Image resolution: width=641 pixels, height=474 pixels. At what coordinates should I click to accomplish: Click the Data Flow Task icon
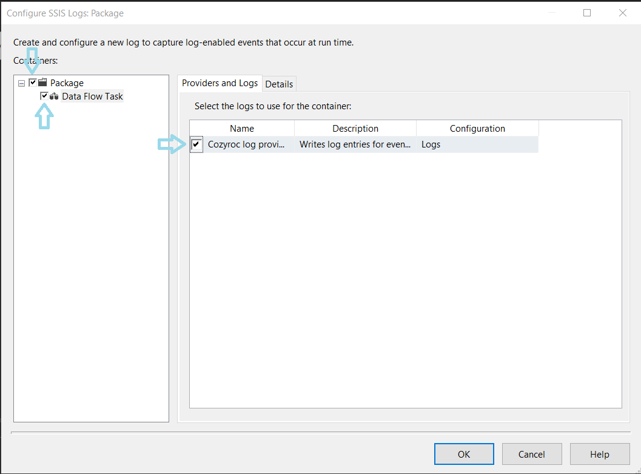(54, 96)
